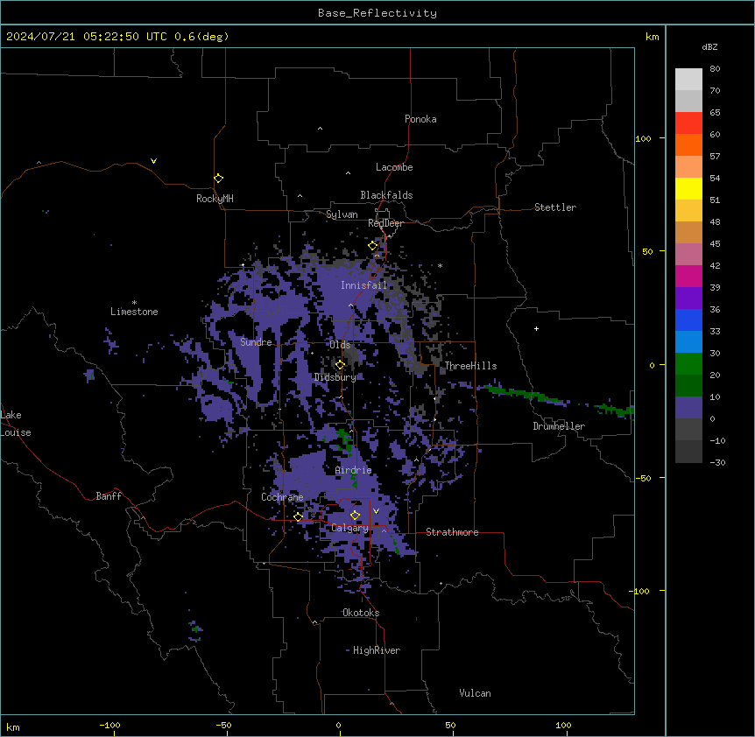This screenshot has height=737, width=755.
Task: Click the Vulcan label
Action: (476, 693)
